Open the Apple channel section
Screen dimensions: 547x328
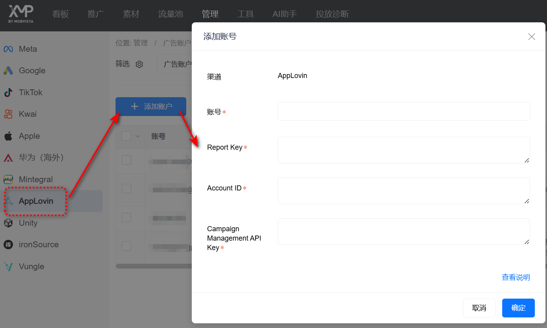click(x=8, y=136)
